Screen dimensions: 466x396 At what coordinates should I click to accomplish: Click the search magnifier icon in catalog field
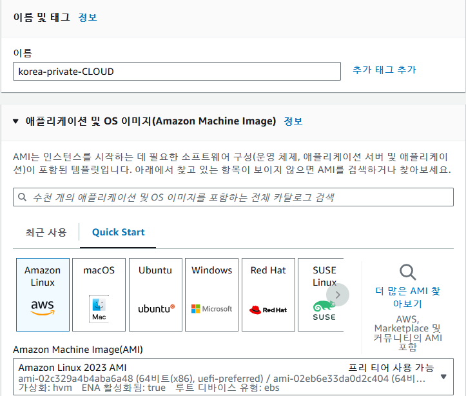point(23,197)
